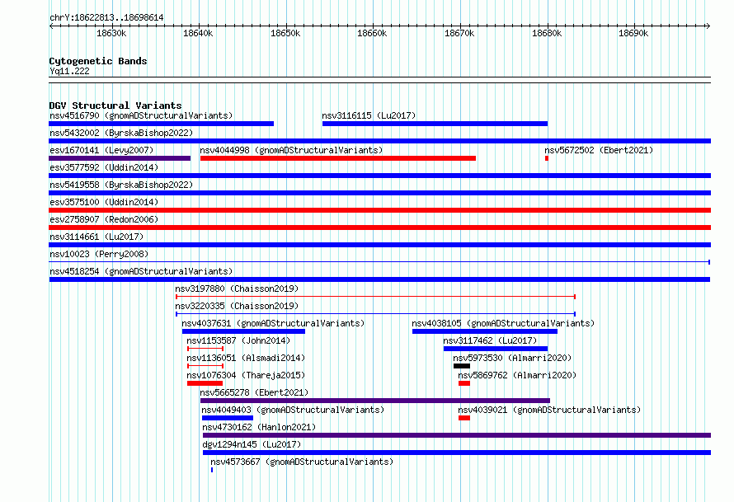The image size is (734, 502).
Task: Open nsv5869762 (Almarri2020) label
Action: 517,375
